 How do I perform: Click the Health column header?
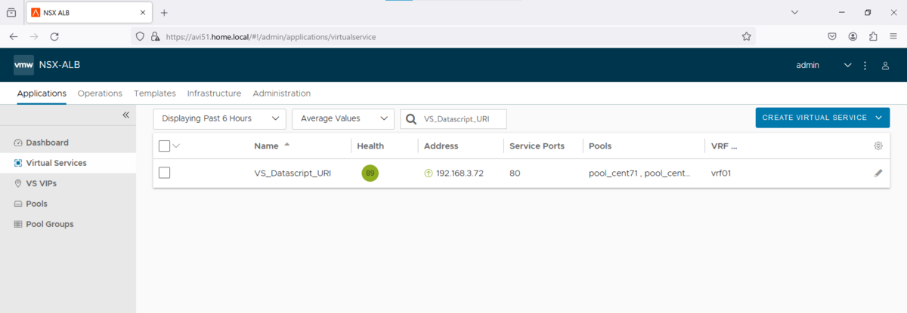(x=370, y=146)
